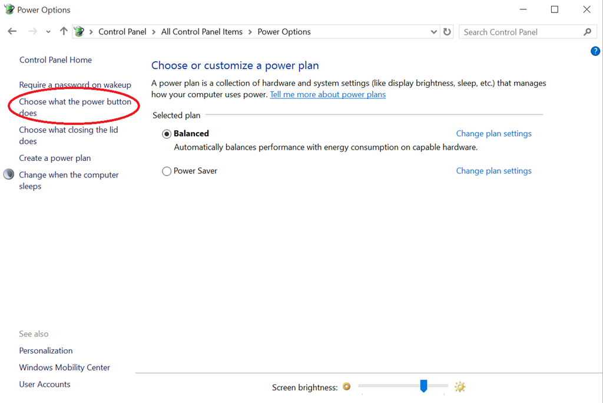Image resolution: width=603 pixels, height=403 pixels.
Task: Open Control Panel Home
Action: pyautogui.click(x=55, y=60)
